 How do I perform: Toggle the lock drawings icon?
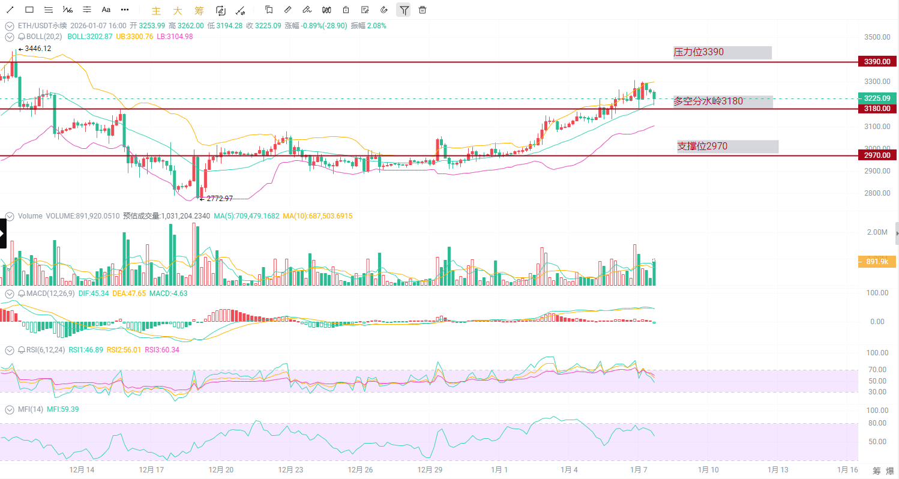click(346, 10)
